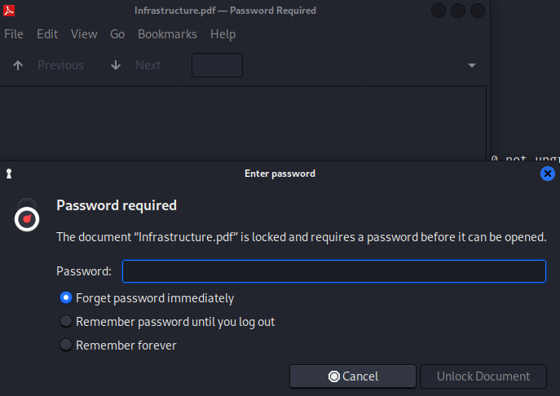Screen dimensions: 560x396
Task: Open the File menu
Action: (x=14, y=34)
